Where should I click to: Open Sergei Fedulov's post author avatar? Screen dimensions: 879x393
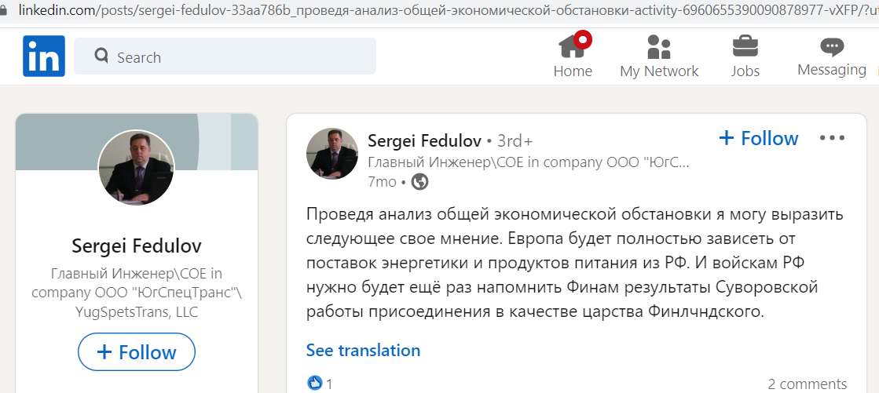[x=331, y=154]
